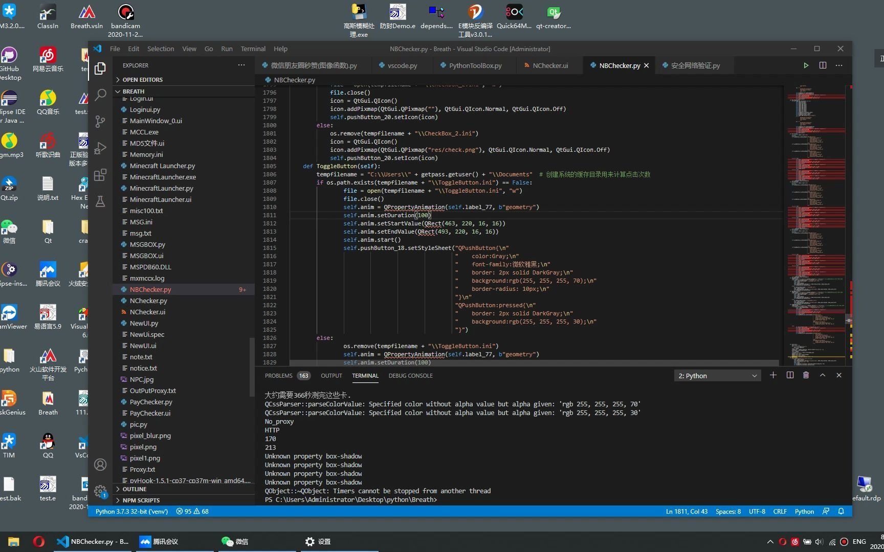Click the Python 3.7.3 32-bit interpreter selector
The image size is (884, 552).
[131, 511]
